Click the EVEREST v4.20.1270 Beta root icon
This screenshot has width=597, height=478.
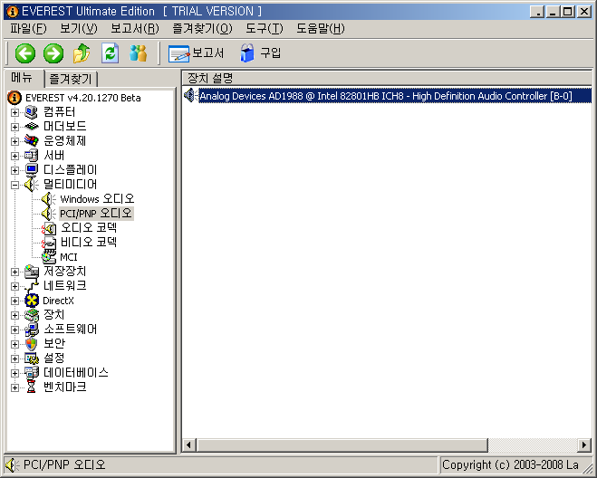(14, 98)
